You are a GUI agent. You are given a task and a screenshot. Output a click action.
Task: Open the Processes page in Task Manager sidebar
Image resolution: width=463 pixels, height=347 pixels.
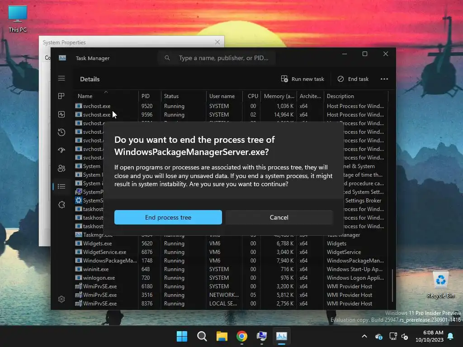[x=61, y=96]
